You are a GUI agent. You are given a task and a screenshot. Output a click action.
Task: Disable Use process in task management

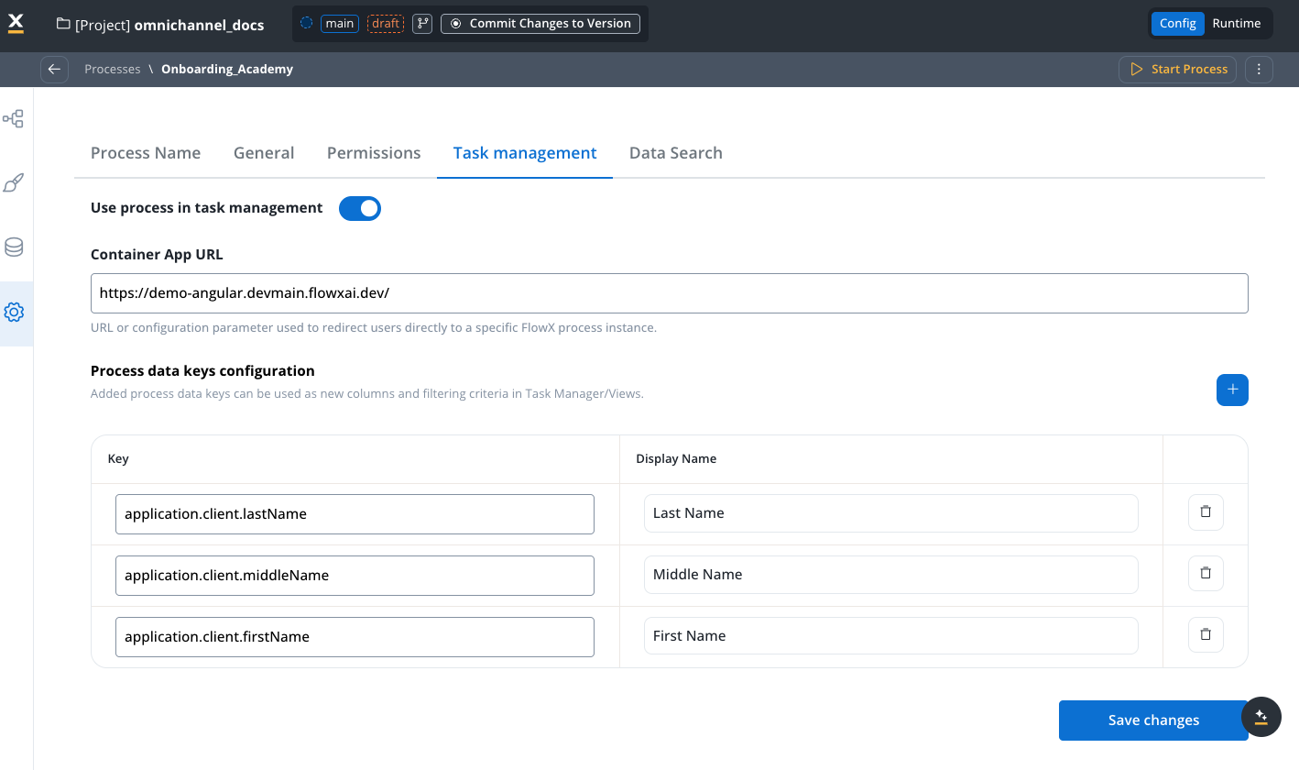(x=360, y=208)
